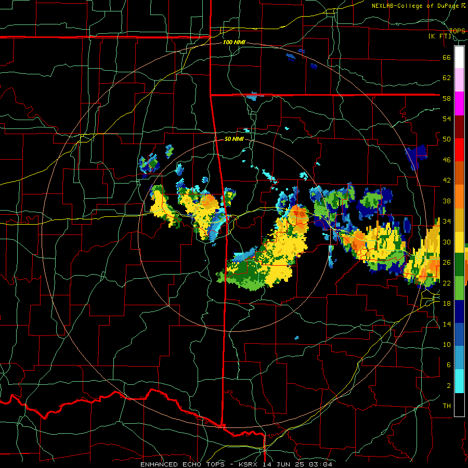Click the 'KSRX' radar station identifier
Screen dimensions: 468x468
(249, 464)
